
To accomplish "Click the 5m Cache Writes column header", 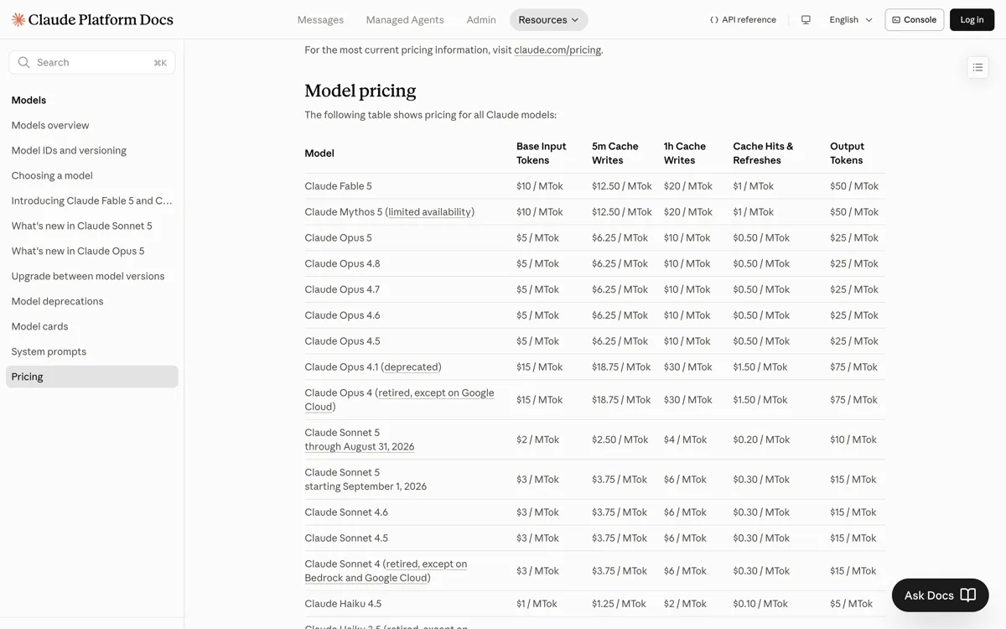I will point(614,153).
